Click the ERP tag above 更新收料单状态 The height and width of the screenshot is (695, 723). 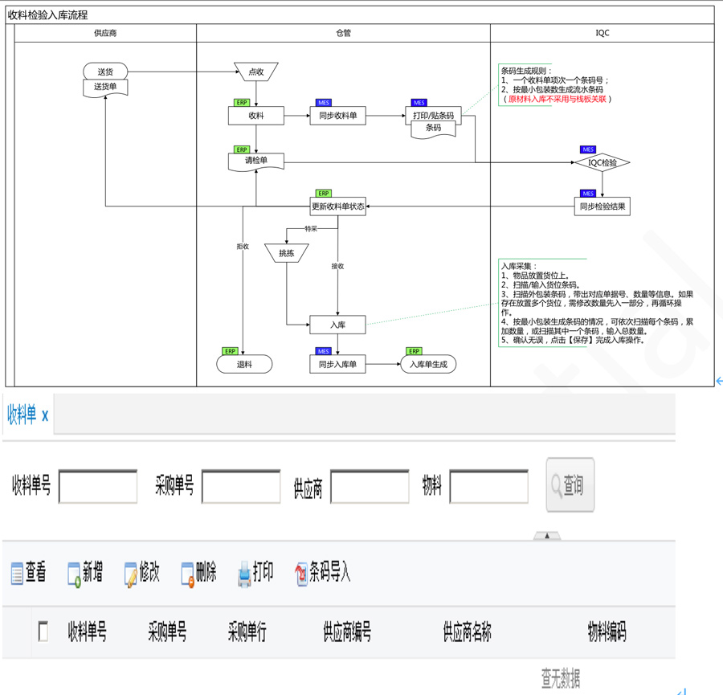point(323,194)
